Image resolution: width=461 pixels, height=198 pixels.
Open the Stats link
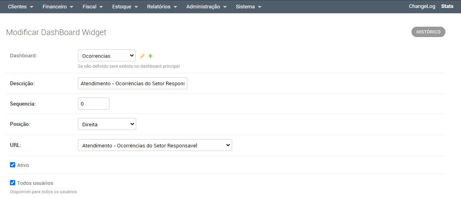click(x=447, y=6)
